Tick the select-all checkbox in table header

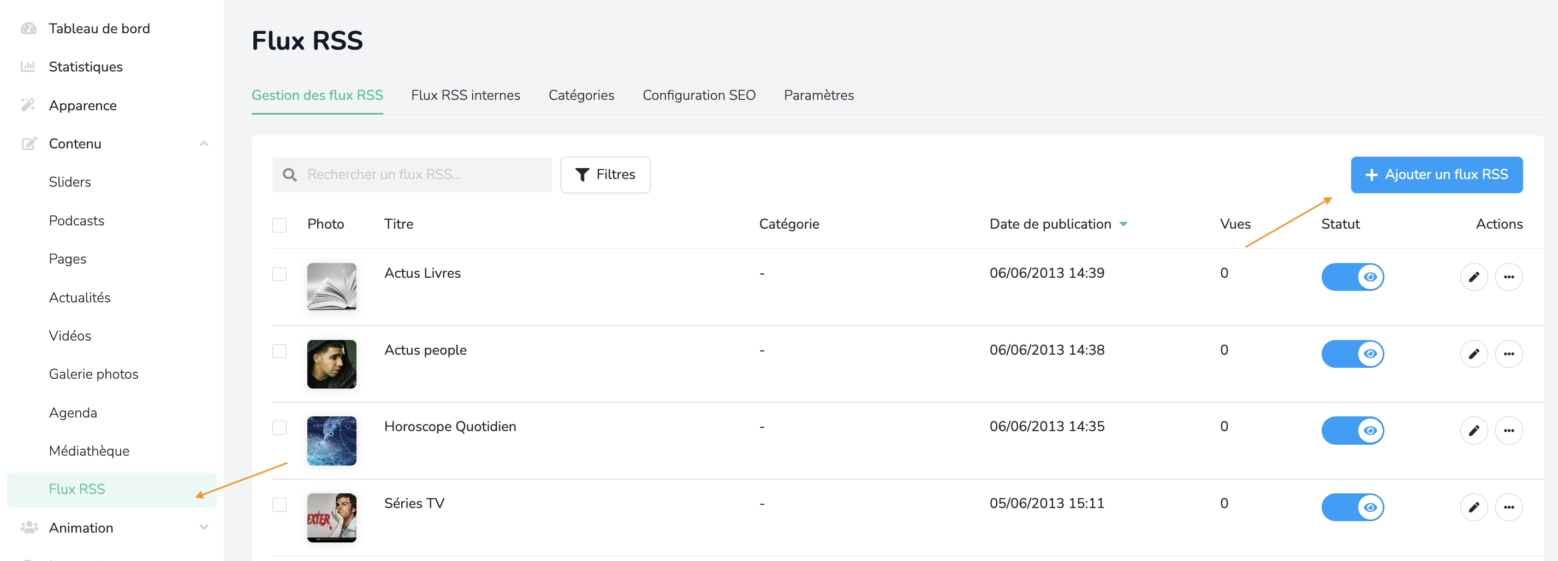(280, 225)
